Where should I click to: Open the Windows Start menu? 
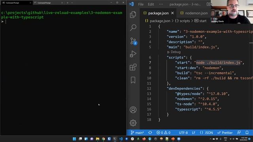click(74, 139)
